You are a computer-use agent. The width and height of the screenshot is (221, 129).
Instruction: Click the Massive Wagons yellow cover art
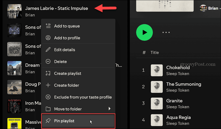pos(14,123)
